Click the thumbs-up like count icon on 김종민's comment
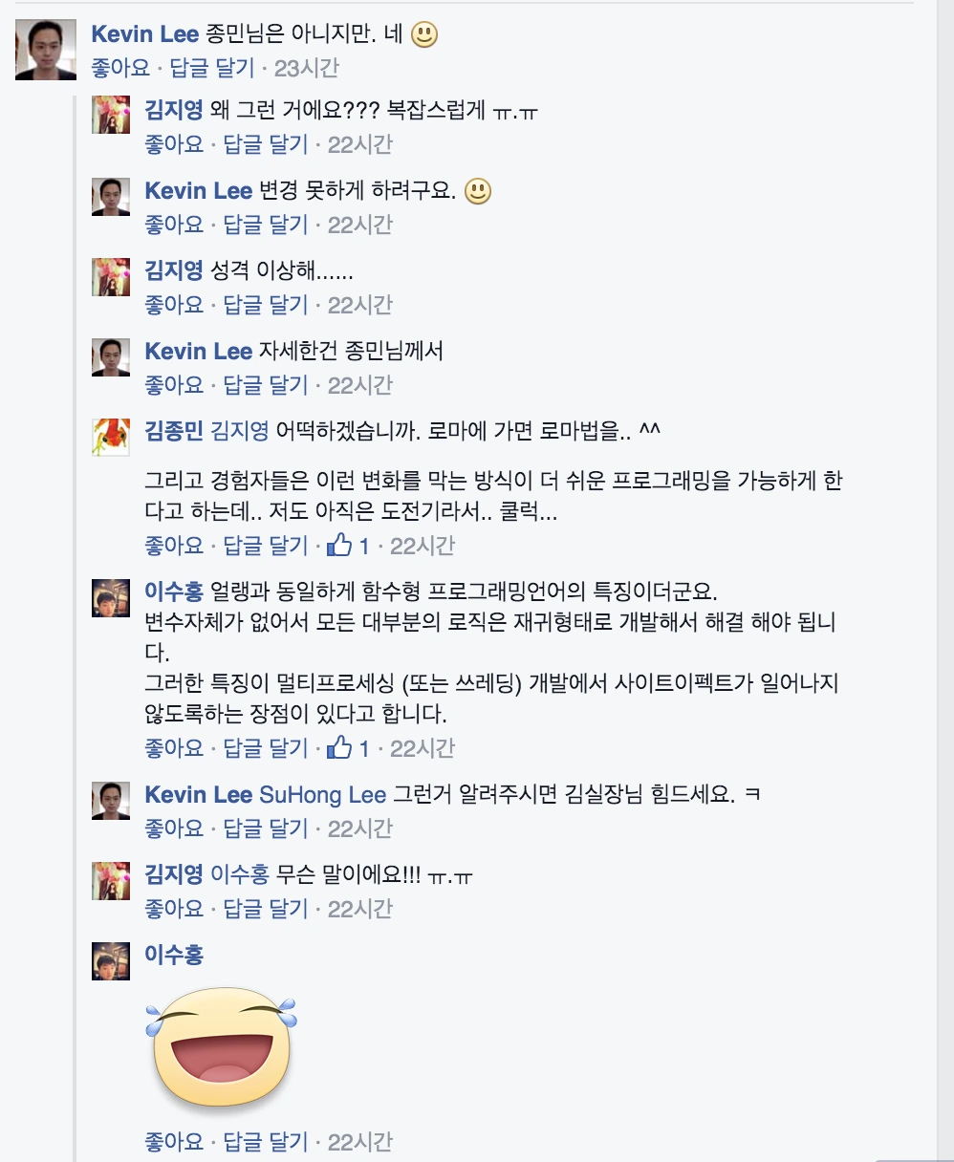954x1162 pixels. coord(340,545)
